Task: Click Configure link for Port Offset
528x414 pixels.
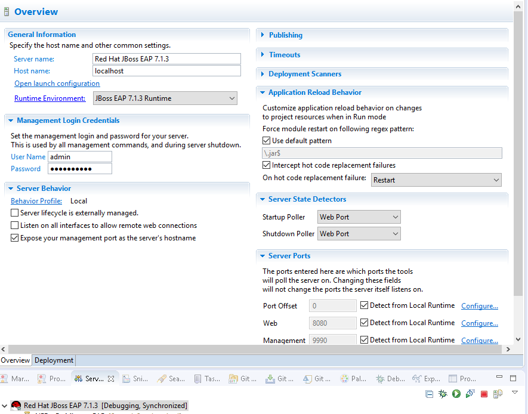Action: point(480,305)
